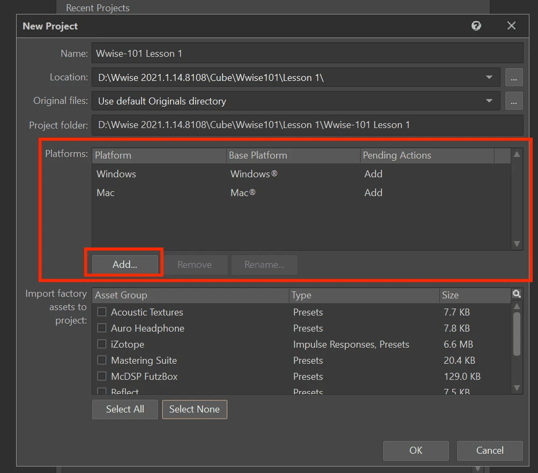Click the 129.0 KB size value

(462, 376)
